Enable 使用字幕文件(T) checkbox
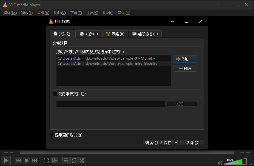Screen dimensions: 254x166 coord(55,94)
